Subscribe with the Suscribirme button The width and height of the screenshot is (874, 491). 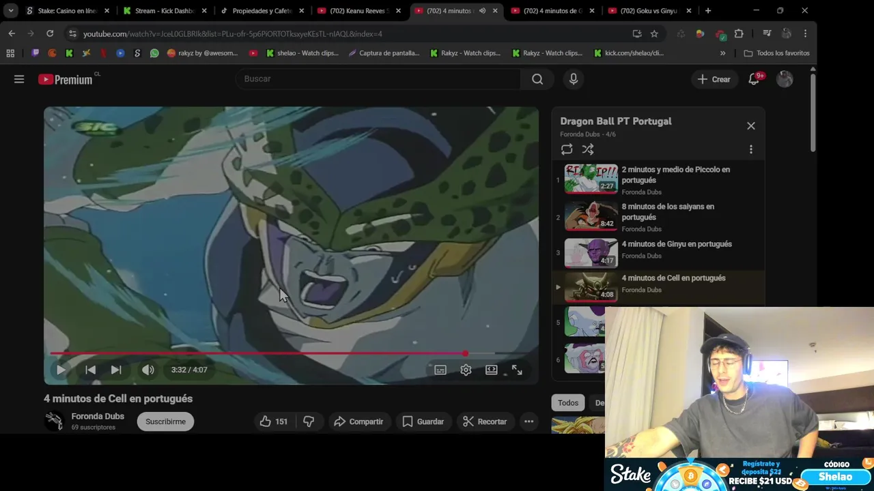(165, 421)
